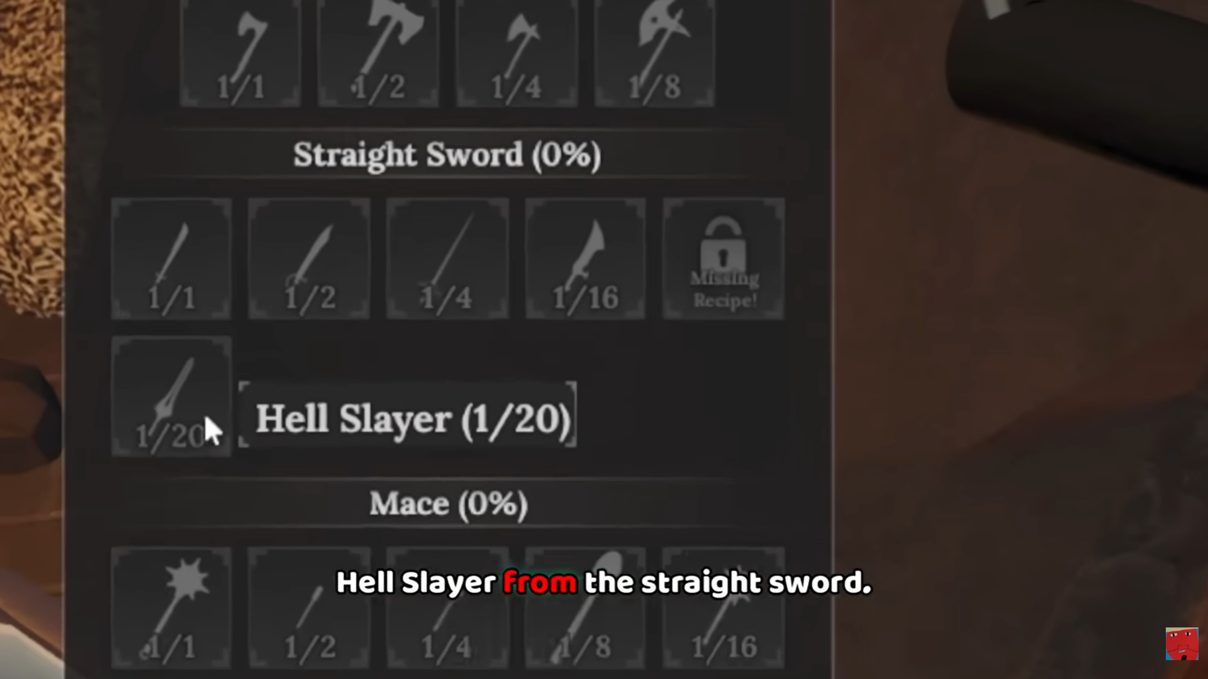1208x679 pixels.
Task: Pick the 1/16 curved blade sword slot
Action: [x=586, y=258]
